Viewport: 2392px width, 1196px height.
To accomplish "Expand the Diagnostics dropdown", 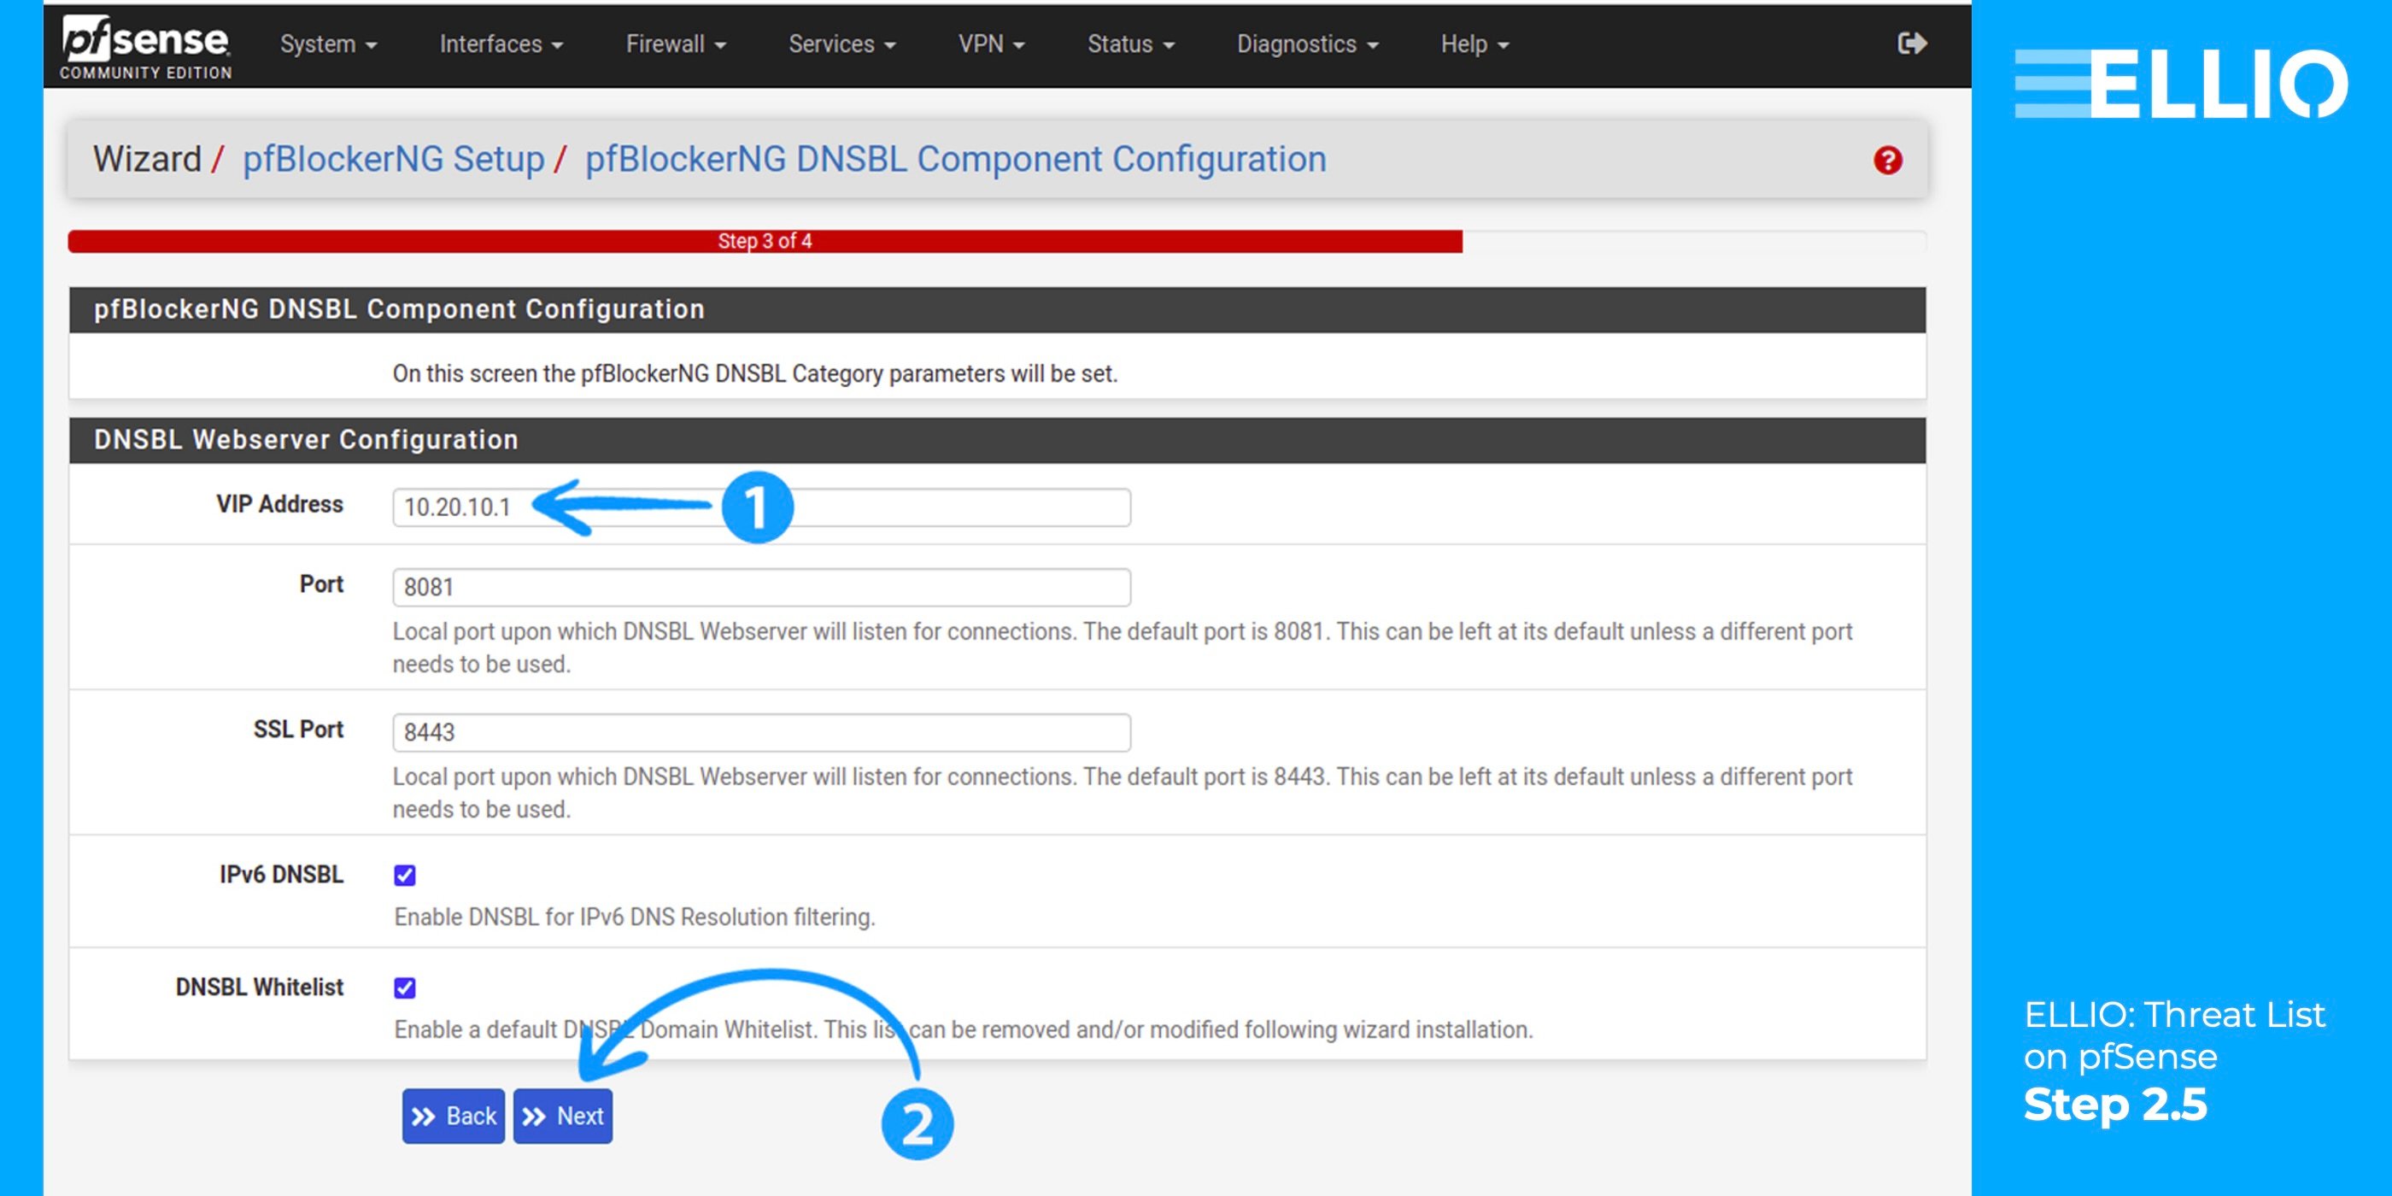I will (x=1305, y=43).
